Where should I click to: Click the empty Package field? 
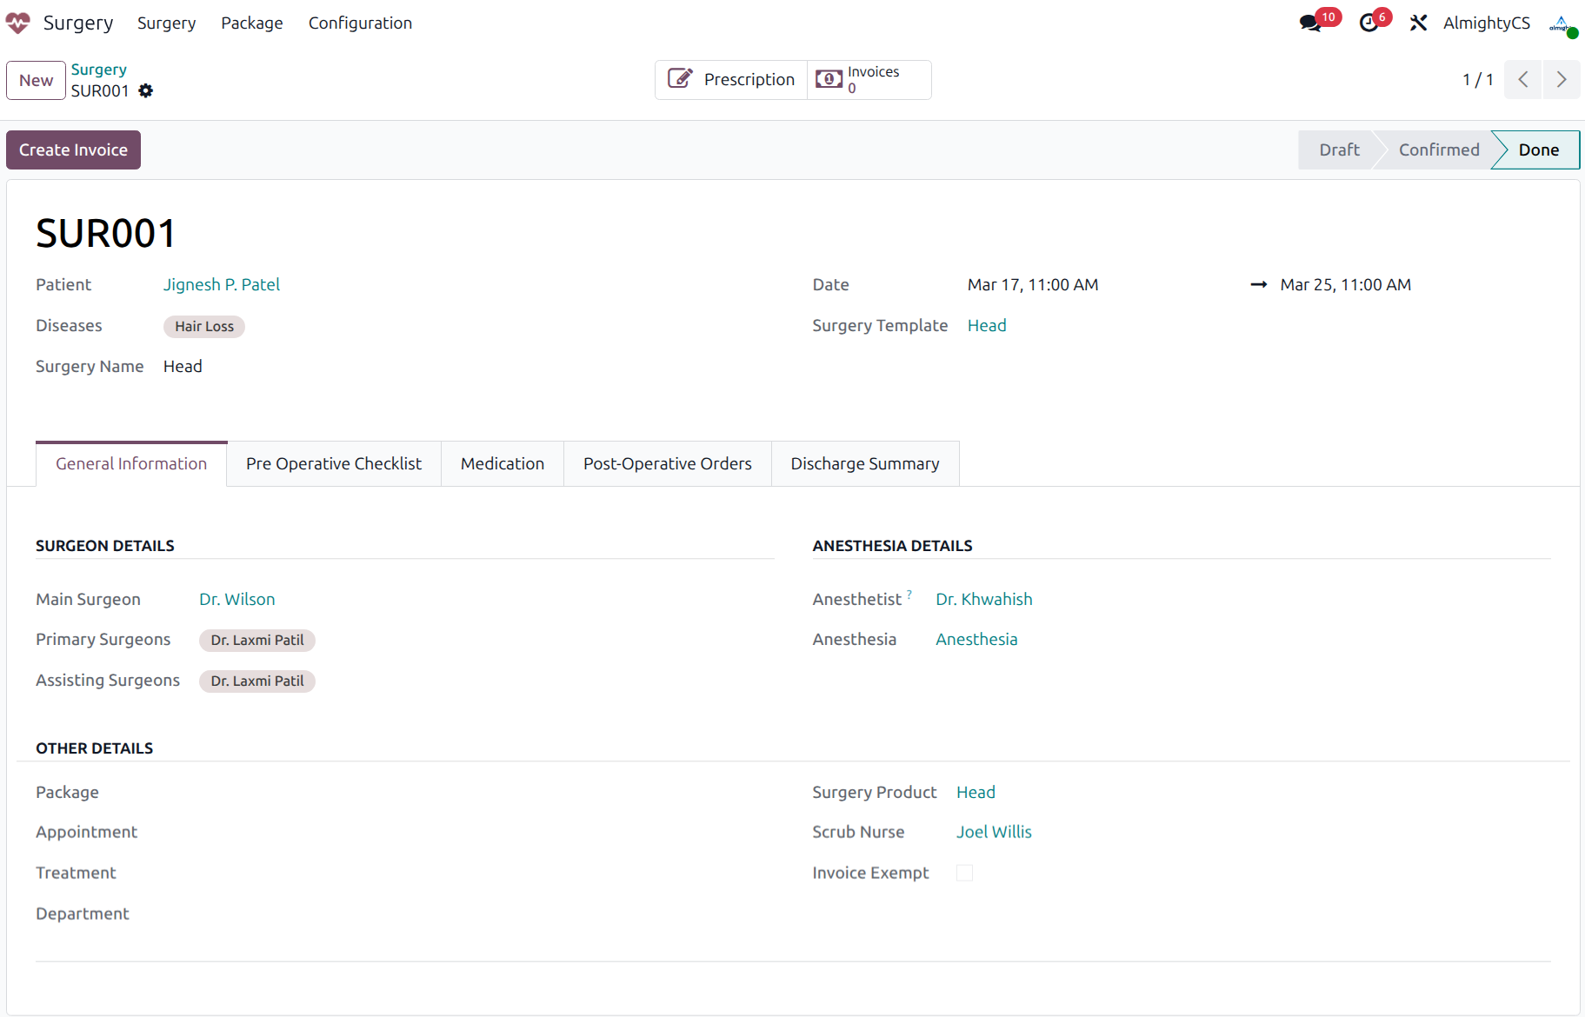469,792
